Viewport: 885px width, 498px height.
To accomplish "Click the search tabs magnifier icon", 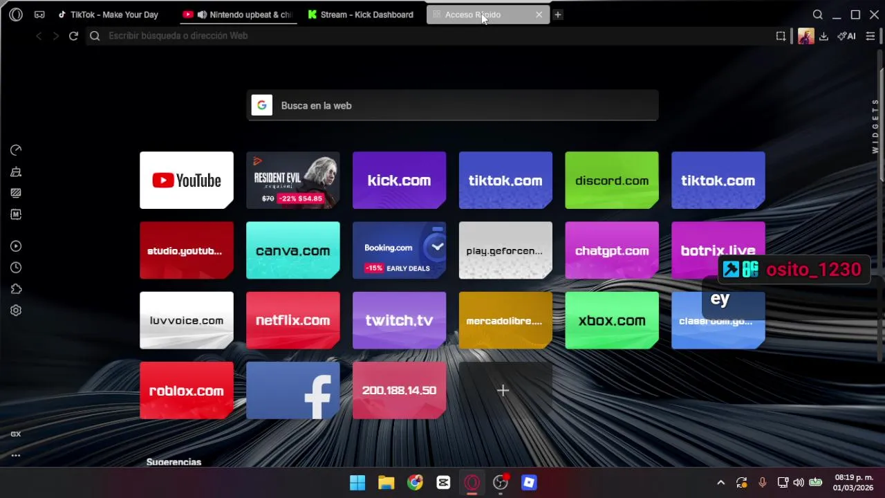I will [x=818, y=15].
